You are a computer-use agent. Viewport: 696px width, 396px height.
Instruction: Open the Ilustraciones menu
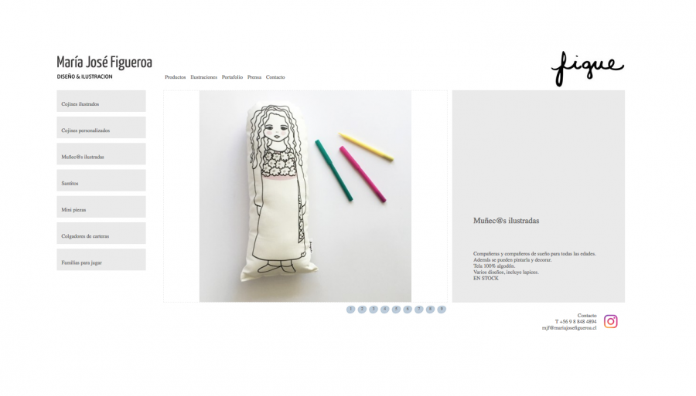pos(203,77)
